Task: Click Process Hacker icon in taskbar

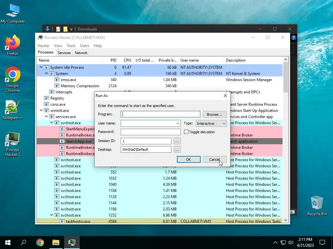Action: pos(72,243)
